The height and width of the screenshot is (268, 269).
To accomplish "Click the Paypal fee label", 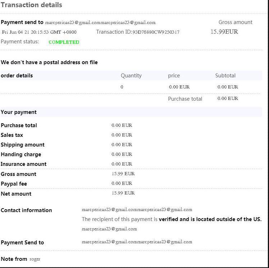I will (14, 184).
